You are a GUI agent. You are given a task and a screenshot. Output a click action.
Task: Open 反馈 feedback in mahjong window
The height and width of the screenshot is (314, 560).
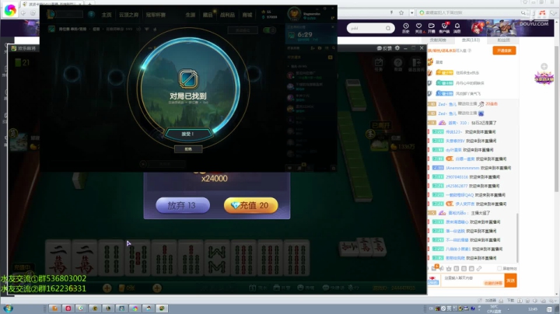(384, 48)
